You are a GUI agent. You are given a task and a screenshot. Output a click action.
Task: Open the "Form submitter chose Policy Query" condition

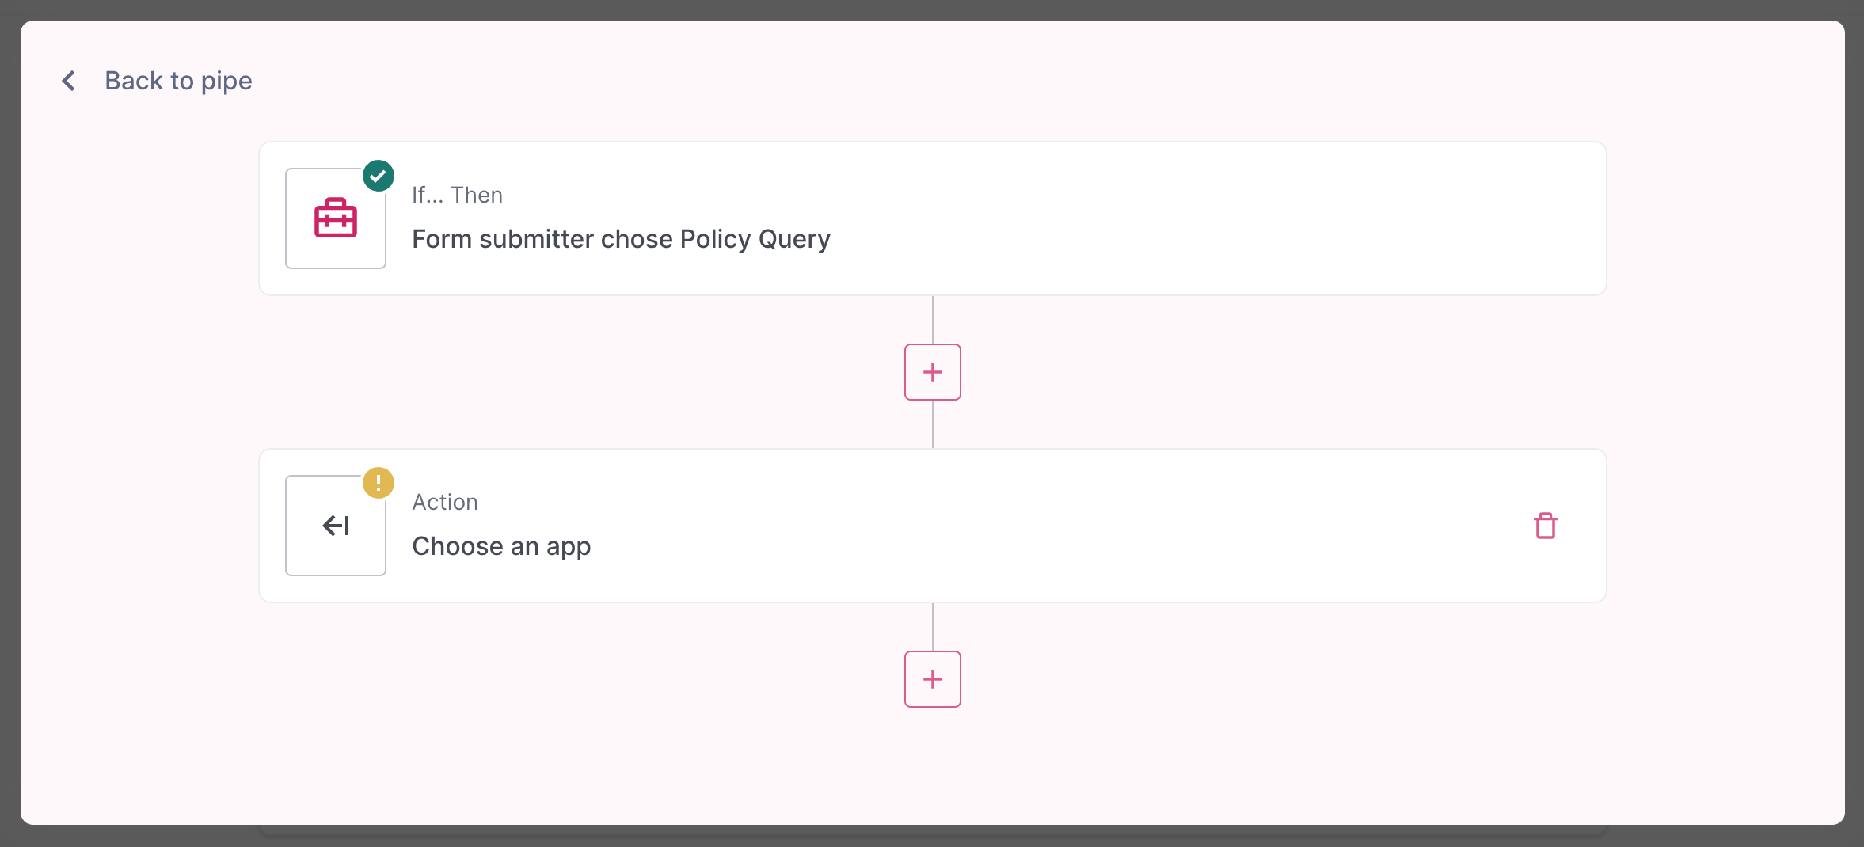click(x=621, y=239)
